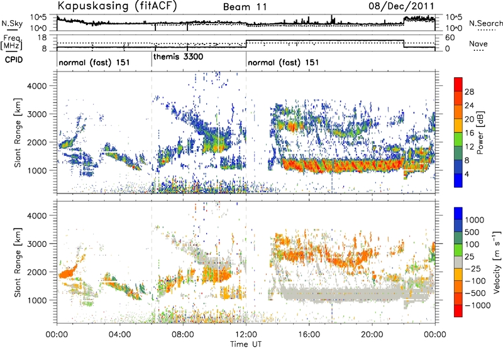Click the Slant Range label of power panel
503x348 pixels.
pos(18,133)
